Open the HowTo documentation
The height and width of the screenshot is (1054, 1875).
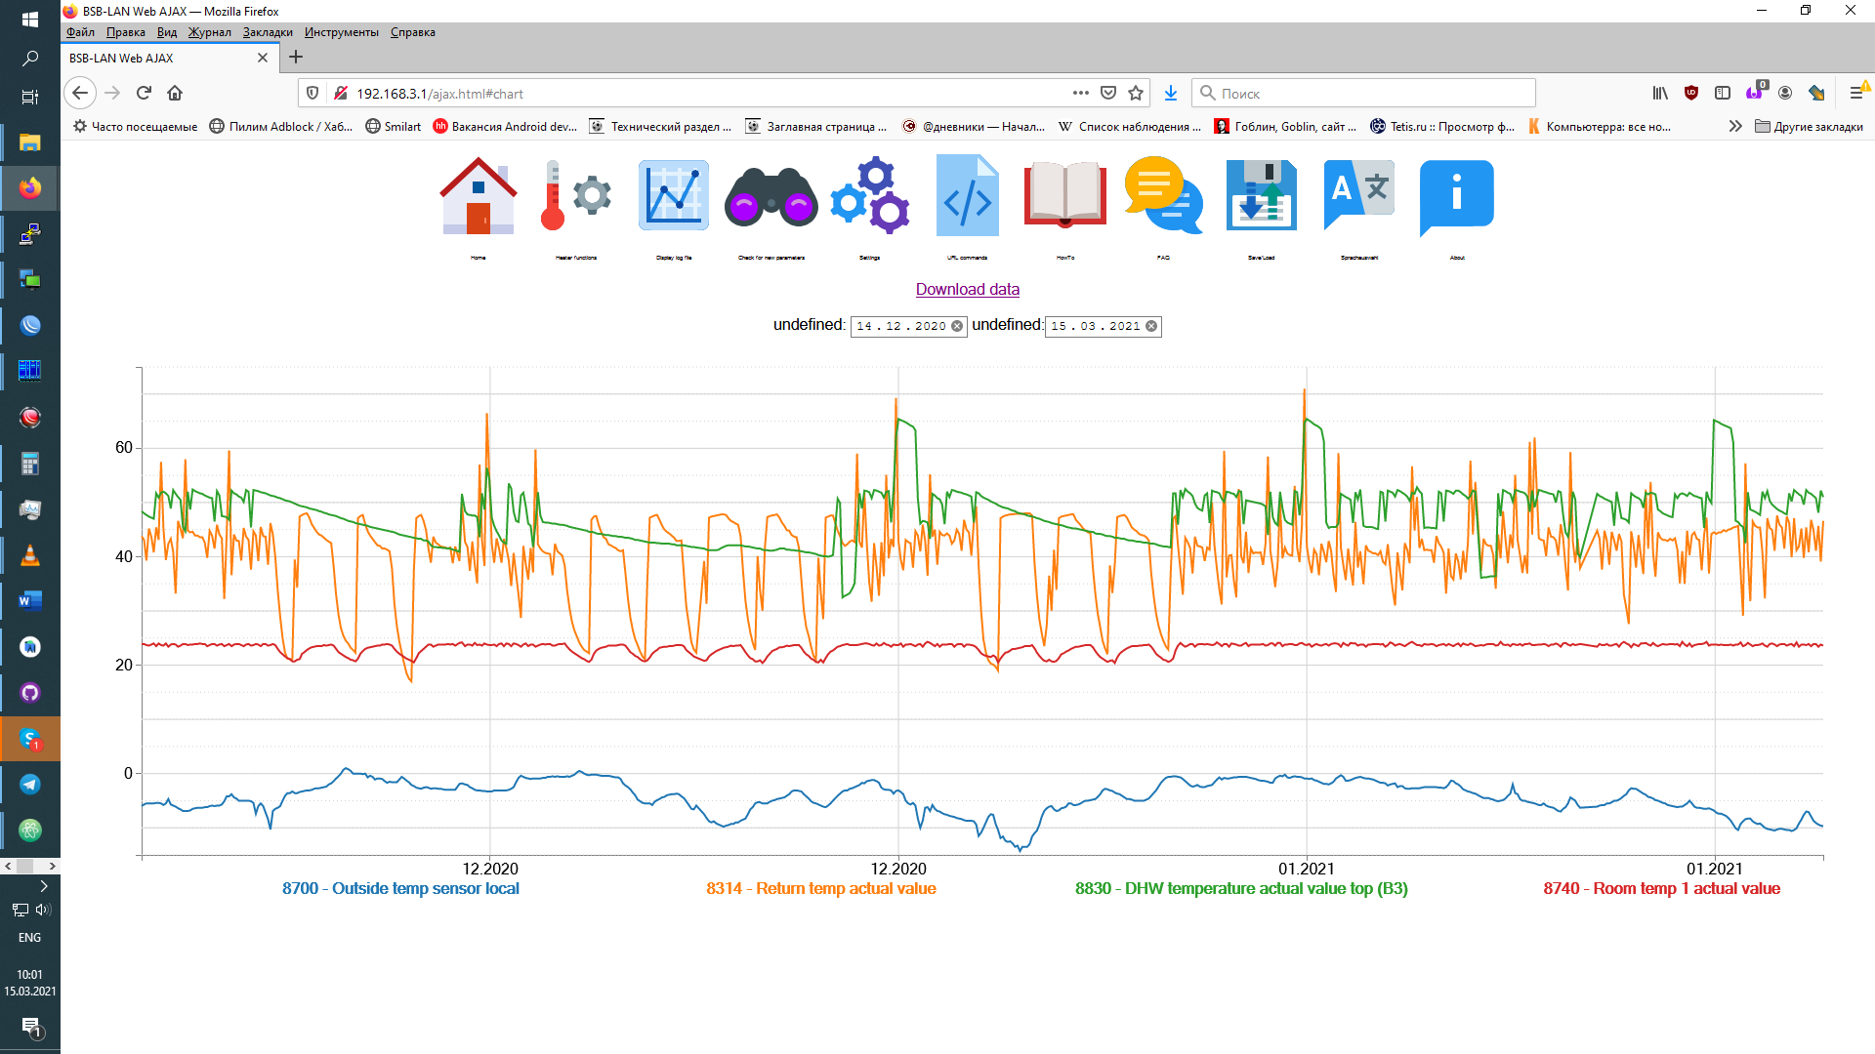point(1064,195)
